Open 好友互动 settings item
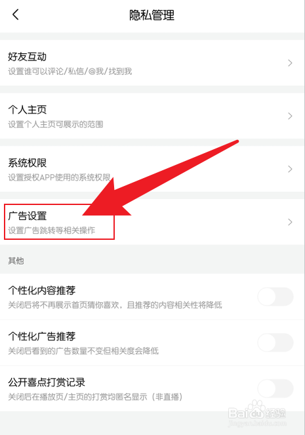Screen dimensions: 305x435 152,63
